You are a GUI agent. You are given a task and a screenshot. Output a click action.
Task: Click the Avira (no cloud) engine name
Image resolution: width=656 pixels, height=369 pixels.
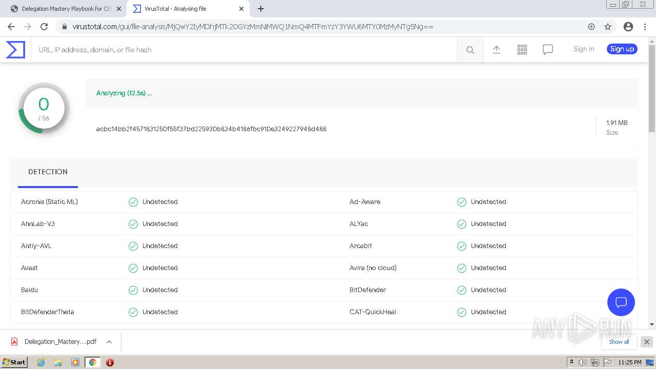click(x=373, y=268)
